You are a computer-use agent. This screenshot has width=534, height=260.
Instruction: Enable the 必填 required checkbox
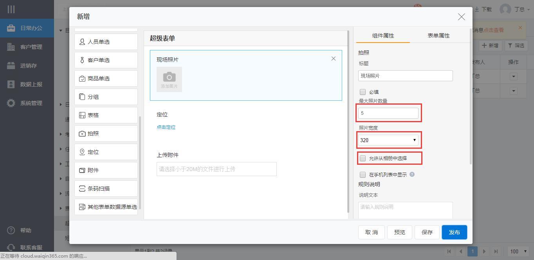click(x=363, y=92)
